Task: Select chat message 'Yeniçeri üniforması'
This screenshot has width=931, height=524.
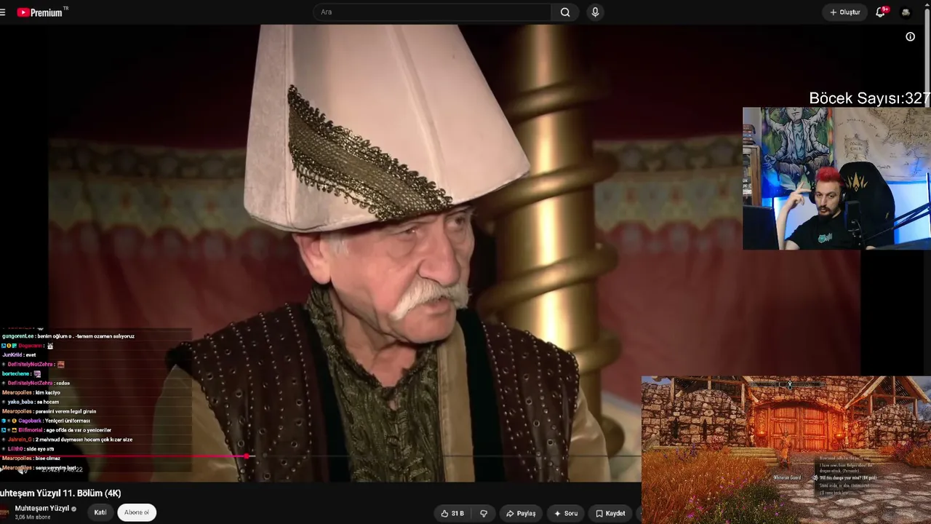Action: [x=67, y=421]
